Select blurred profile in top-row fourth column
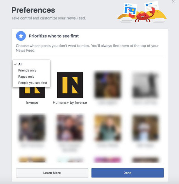 pyautogui.click(x=145, y=85)
